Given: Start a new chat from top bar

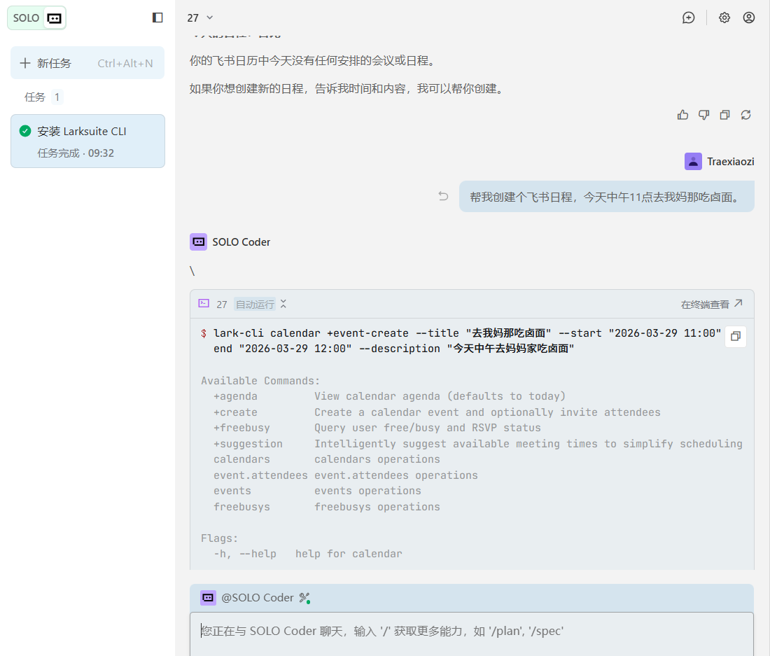Looking at the screenshot, I should pos(689,18).
